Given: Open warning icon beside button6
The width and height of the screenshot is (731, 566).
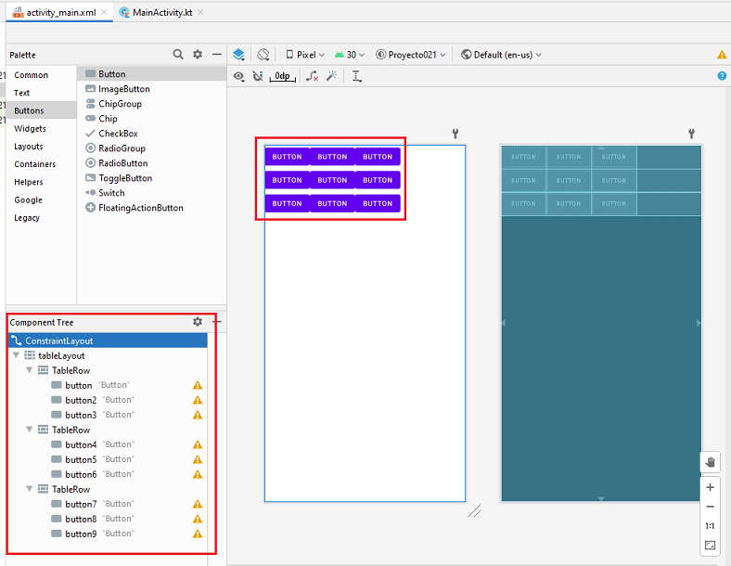Looking at the screenshot, I should (x=198, y=474).
